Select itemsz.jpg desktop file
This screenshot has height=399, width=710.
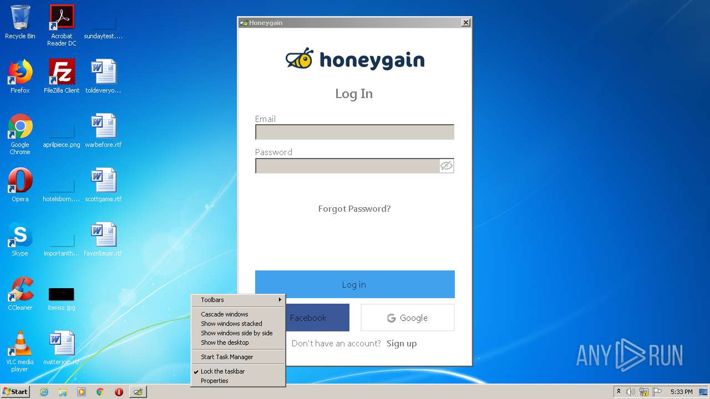tap(62, 298)
